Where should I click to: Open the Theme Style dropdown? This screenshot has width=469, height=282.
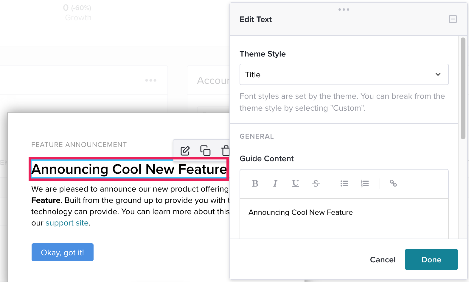(x=344, y=74)
